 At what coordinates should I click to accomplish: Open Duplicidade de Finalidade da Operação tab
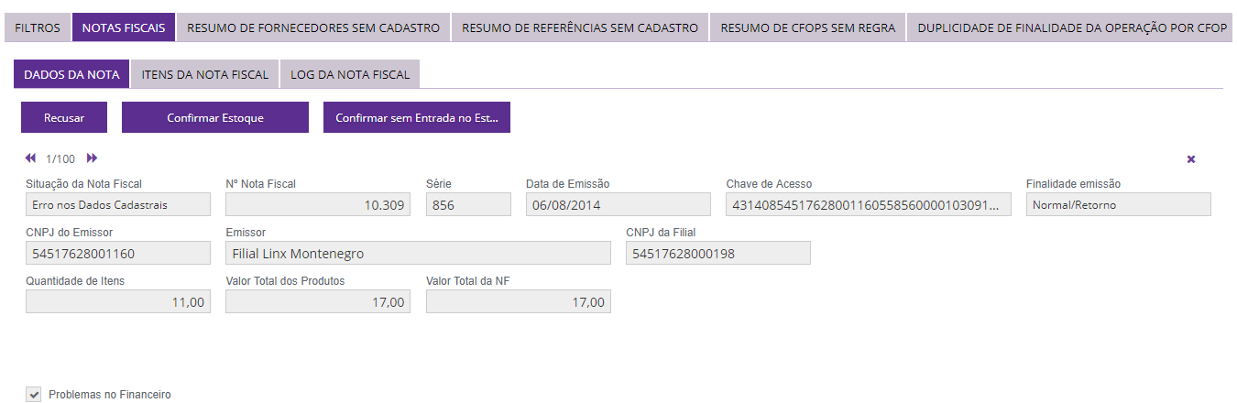1072,27
